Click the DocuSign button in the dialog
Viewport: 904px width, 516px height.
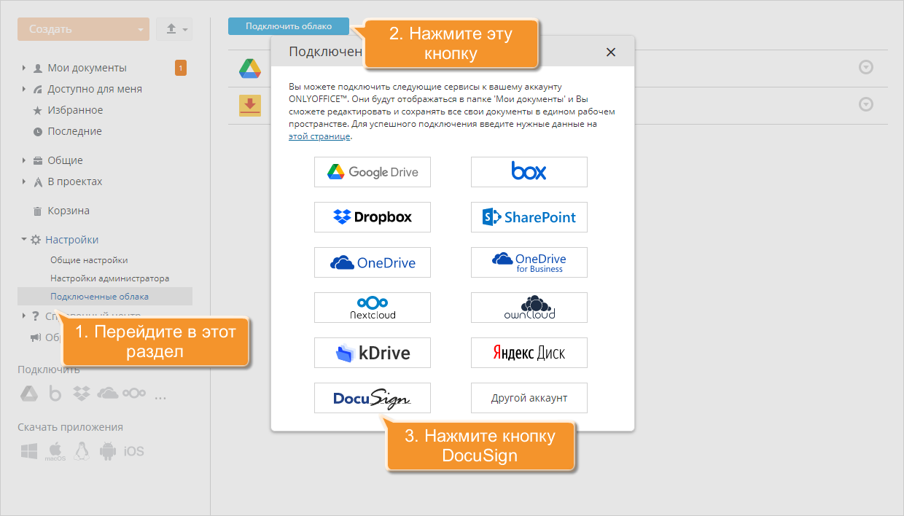[373, 398]
